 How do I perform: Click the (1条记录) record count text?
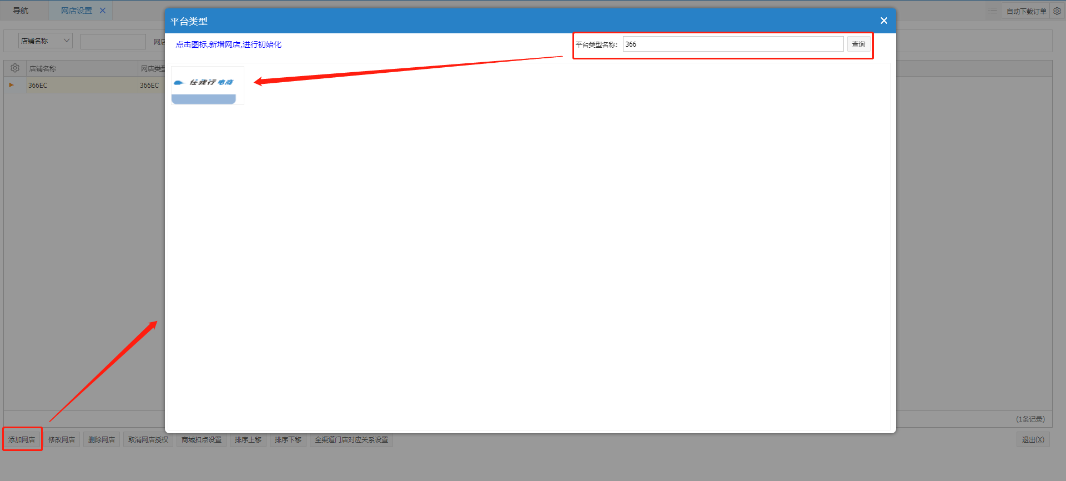click(x=1030, y=419)
